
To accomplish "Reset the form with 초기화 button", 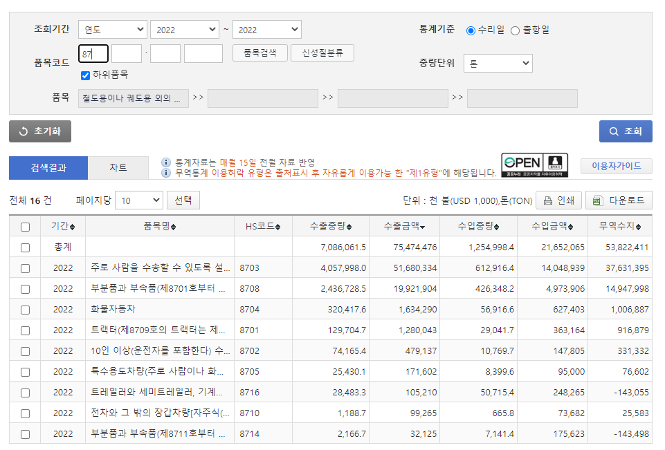I will pos(40,131).
